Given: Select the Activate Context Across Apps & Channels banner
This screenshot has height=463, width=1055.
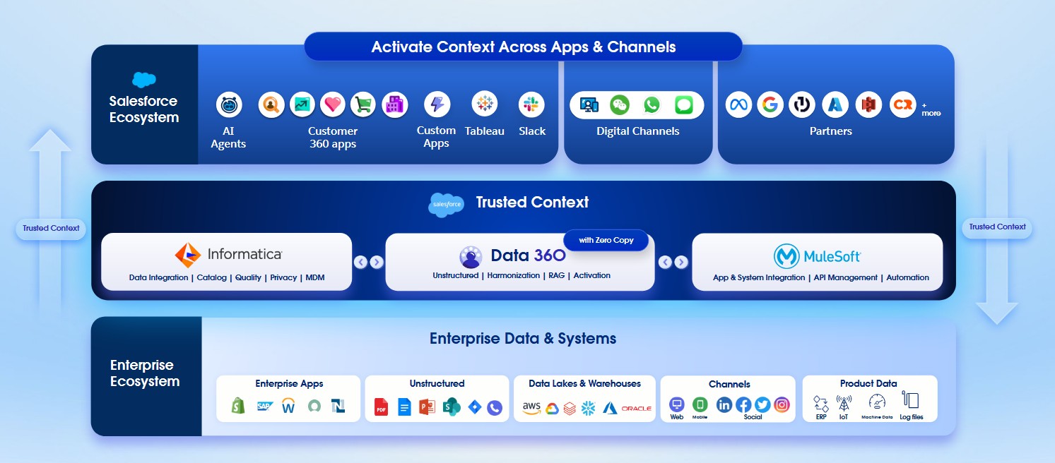Looking at the screenshot, I should click(523, 47).
